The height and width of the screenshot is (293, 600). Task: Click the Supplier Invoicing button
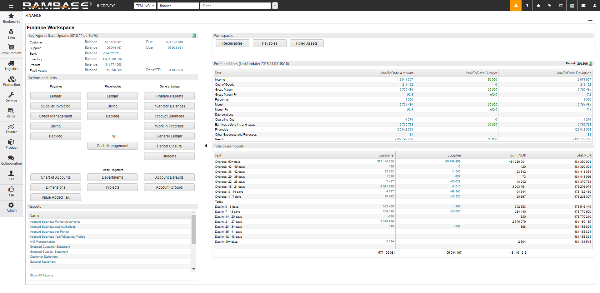point(56,106)
